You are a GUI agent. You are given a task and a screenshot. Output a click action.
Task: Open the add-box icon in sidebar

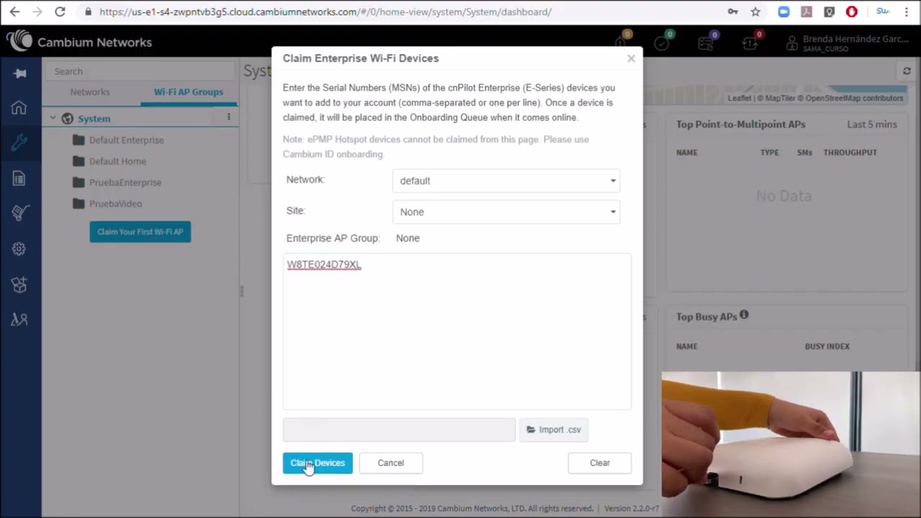[19, 284]
